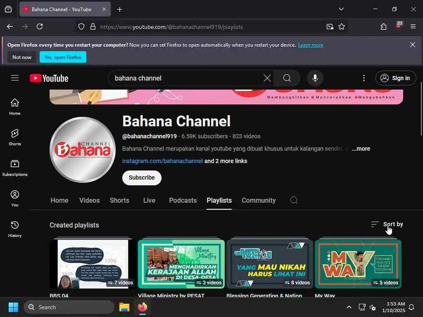423x317 pixels.
Task: Open History in sidebar
Action: (15, 229)
